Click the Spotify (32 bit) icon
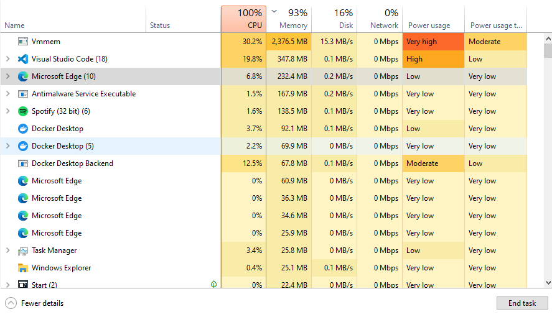 23,111
